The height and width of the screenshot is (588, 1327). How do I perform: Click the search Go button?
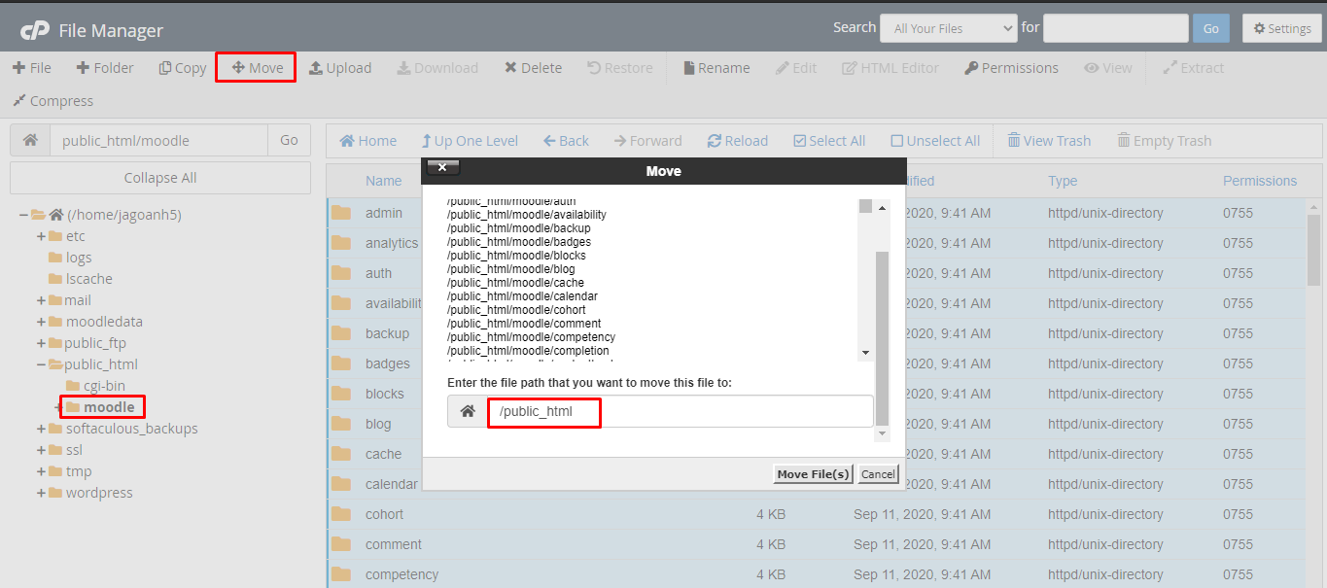pyautogui.click(x=1211, y=28)
